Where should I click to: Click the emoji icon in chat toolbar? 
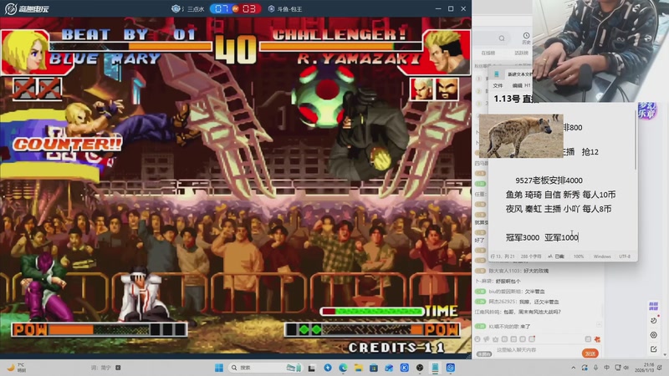(x=477, y=339)
